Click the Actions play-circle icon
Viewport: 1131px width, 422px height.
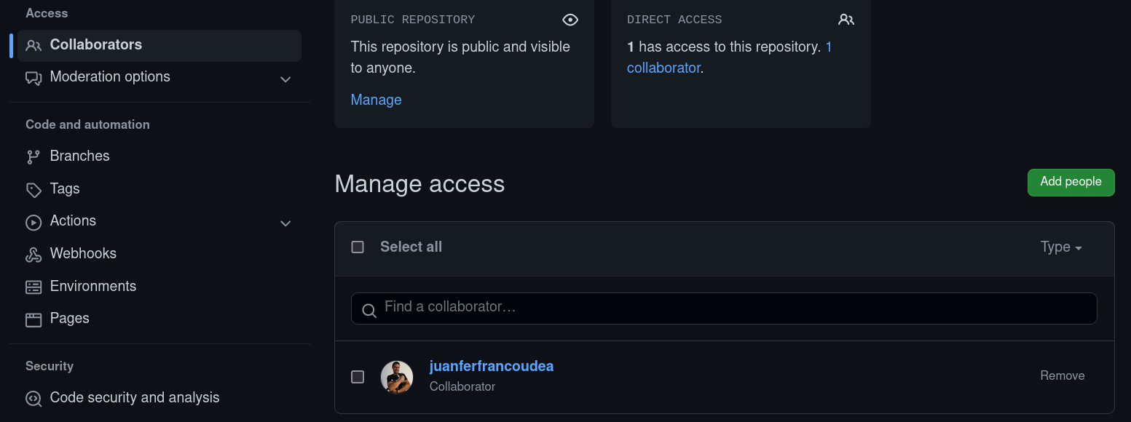pyautogui.click(x=34, y=222)
